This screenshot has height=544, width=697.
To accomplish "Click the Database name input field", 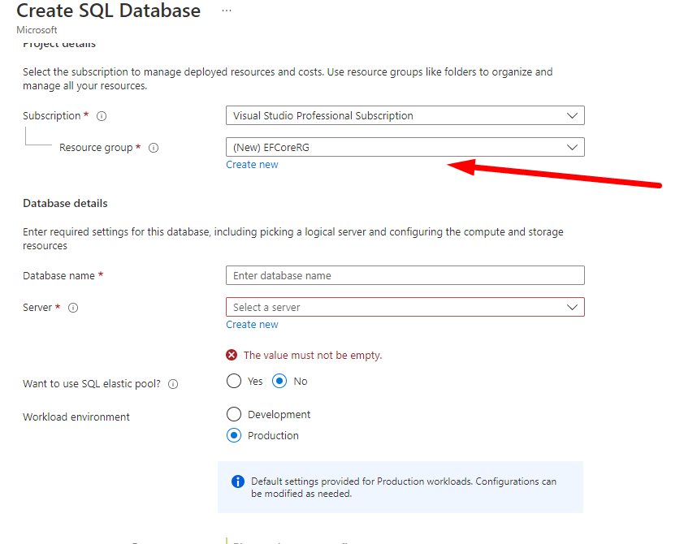I will tap(405, 275).
